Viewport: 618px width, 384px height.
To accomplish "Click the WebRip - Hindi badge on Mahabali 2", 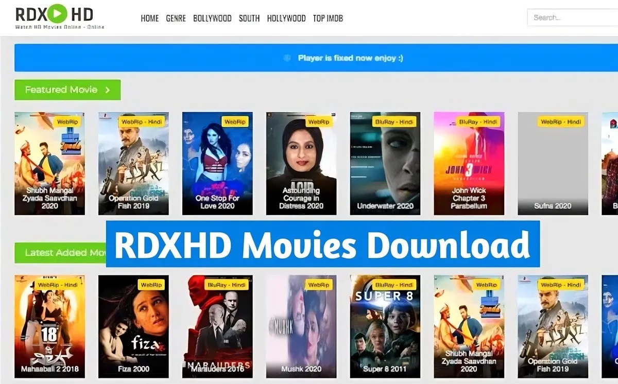I will [x=58, y=285].
